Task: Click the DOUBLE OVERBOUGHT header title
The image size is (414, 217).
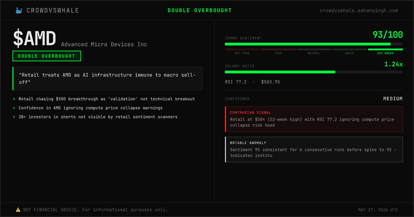Action: coord(200,11)
